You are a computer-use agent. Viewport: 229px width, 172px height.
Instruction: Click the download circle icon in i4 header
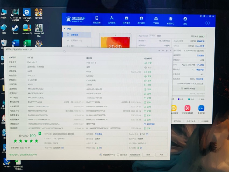pos(207,23)
